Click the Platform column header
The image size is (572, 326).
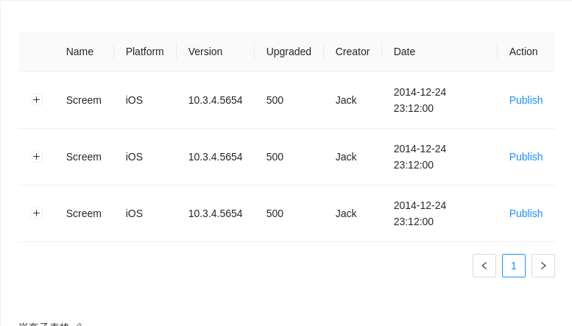pyautogui.click(x=144, y=52)
